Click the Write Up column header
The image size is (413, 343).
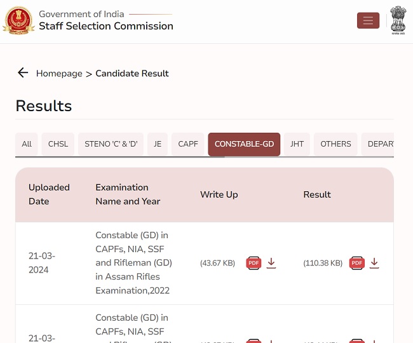219,194
